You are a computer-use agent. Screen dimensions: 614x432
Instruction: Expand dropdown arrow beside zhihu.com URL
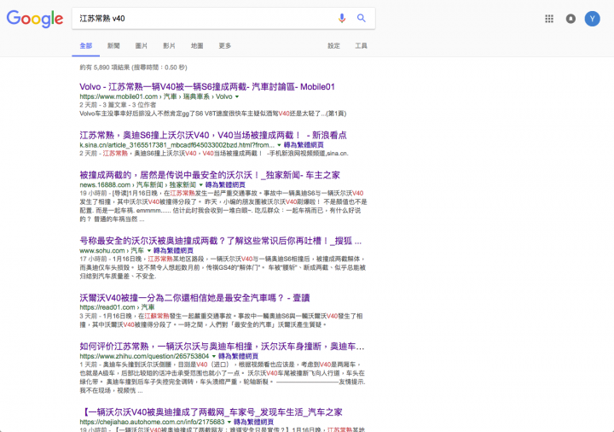pyautogui.click(x=214, y=356)
